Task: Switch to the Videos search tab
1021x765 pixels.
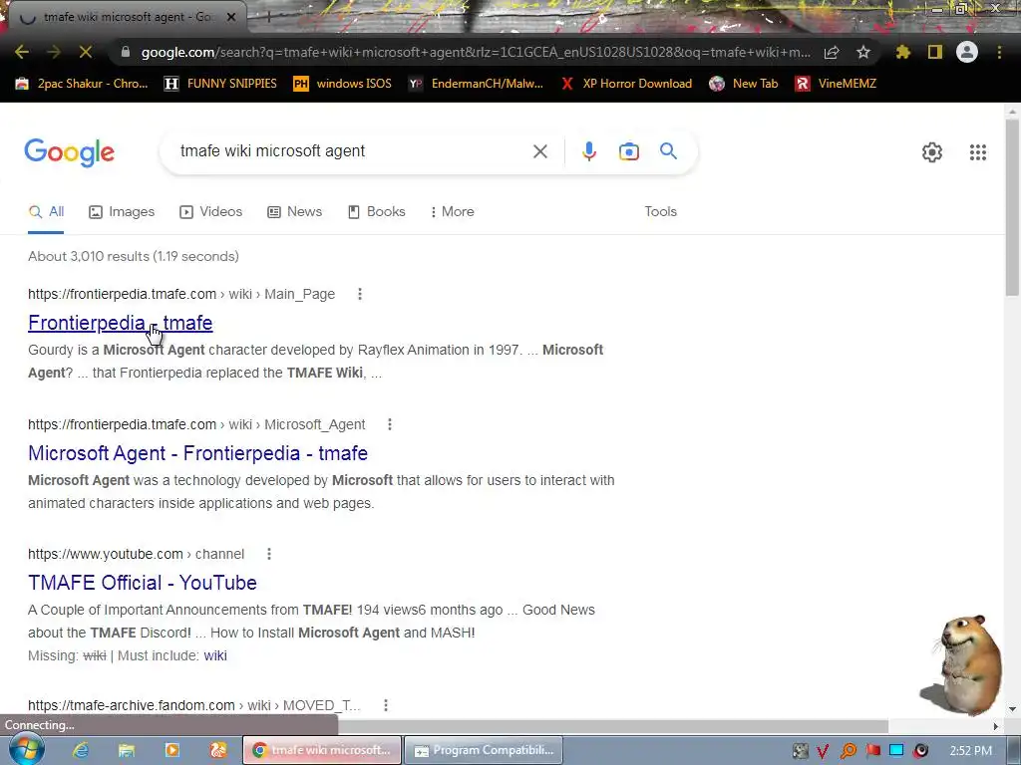Action: tap(211, 211)
